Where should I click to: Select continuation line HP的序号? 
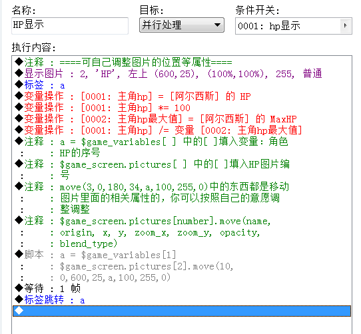pyautogui.click(x=182, y=153)
